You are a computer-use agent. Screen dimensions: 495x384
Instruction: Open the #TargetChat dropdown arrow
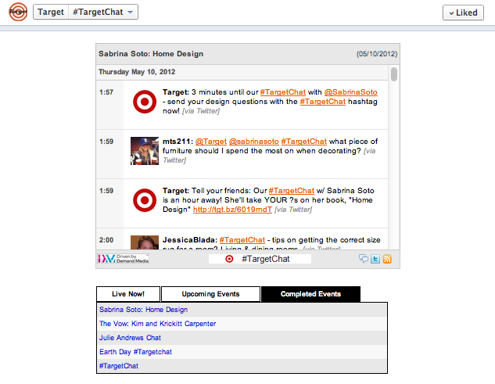point(130,13)
